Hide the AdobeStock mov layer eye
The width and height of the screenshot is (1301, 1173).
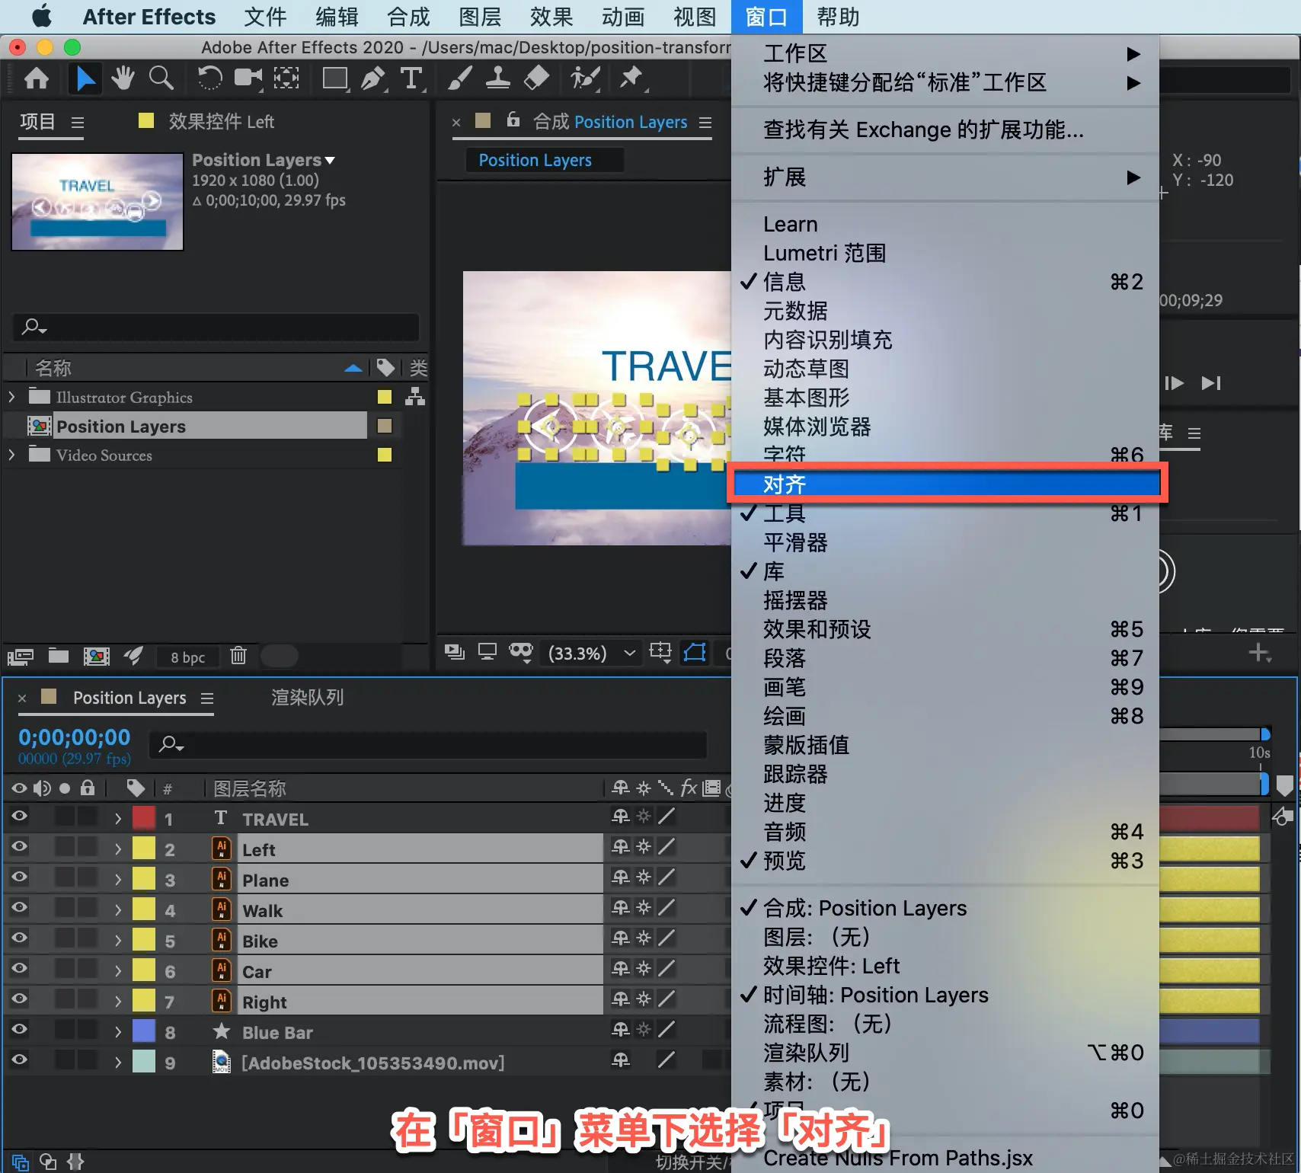[19, 1060]
